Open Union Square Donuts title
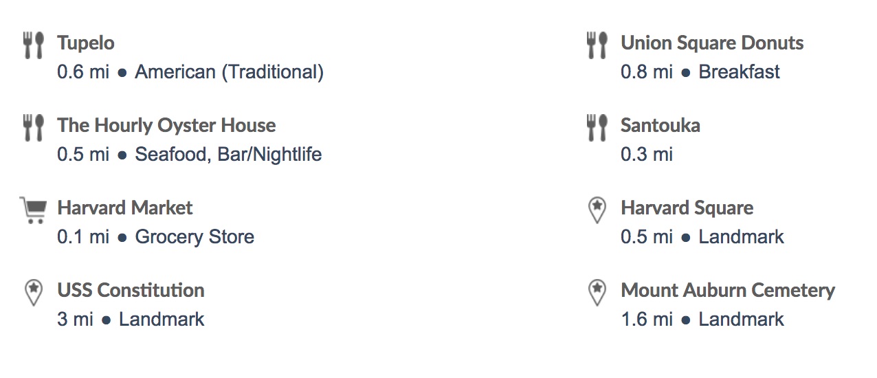This screenshot has height=378, width=877. click(713, 43)
